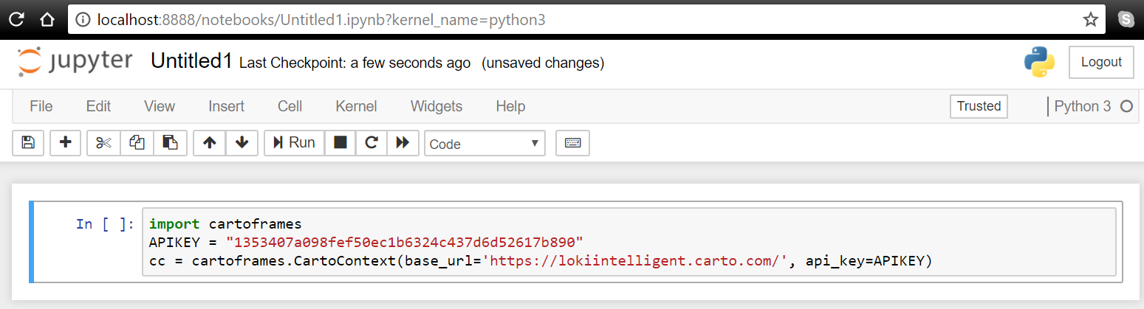1144x309 pixels.
Task: Open the Kernel menu
Action: (356, 106)
